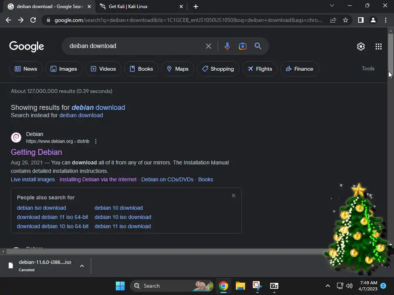Open more options for Debian result

pyautogui.click(x=95, y=141)
